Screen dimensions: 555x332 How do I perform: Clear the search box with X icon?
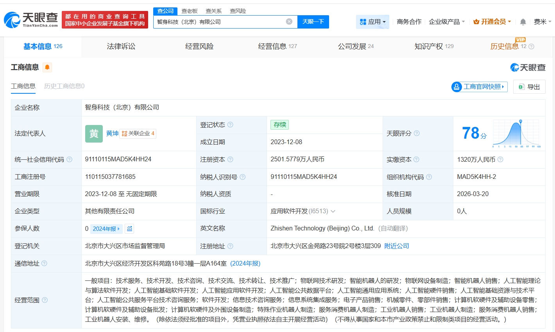(x=289, y=21)
